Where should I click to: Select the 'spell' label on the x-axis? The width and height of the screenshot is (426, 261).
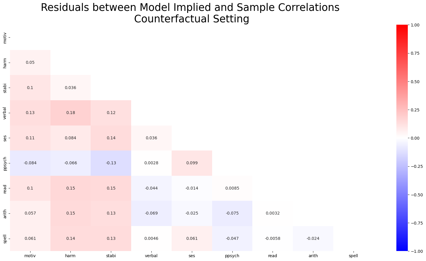pos(354,256)
